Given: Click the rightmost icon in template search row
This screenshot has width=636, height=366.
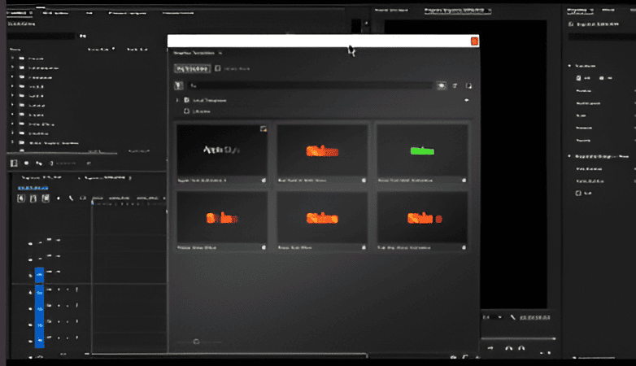Looking at the screenshot, I should [x=468, y=85].
